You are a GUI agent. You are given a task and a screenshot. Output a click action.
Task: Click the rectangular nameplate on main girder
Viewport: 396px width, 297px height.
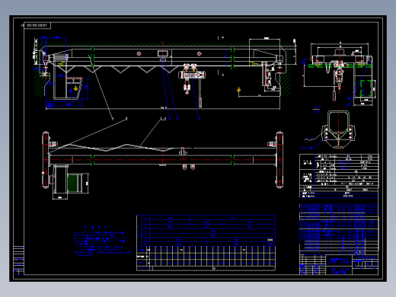pos(163,53)
